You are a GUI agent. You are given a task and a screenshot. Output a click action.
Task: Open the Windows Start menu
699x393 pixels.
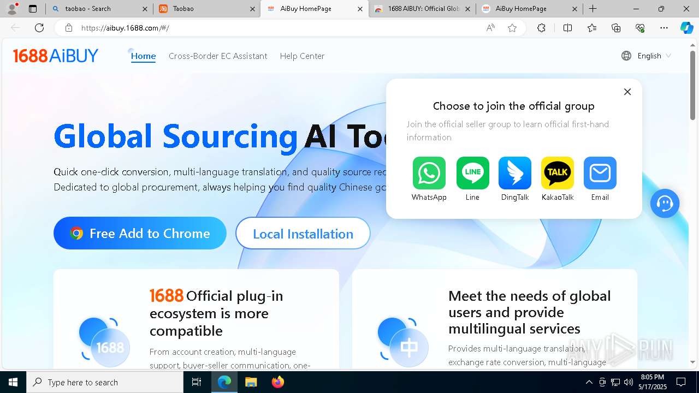(13, 382)
